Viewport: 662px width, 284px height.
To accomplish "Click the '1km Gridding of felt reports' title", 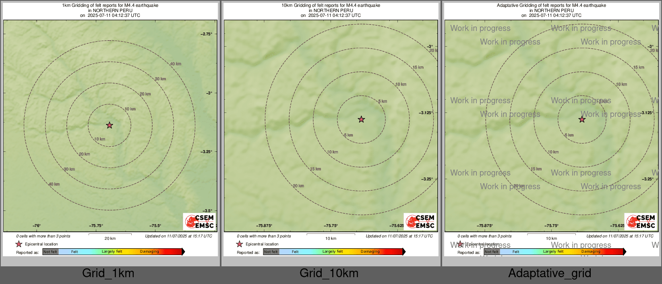I will tap(110, 6).
